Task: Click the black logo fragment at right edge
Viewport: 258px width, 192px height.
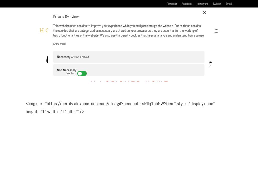Action: click(x=210, y=63)
